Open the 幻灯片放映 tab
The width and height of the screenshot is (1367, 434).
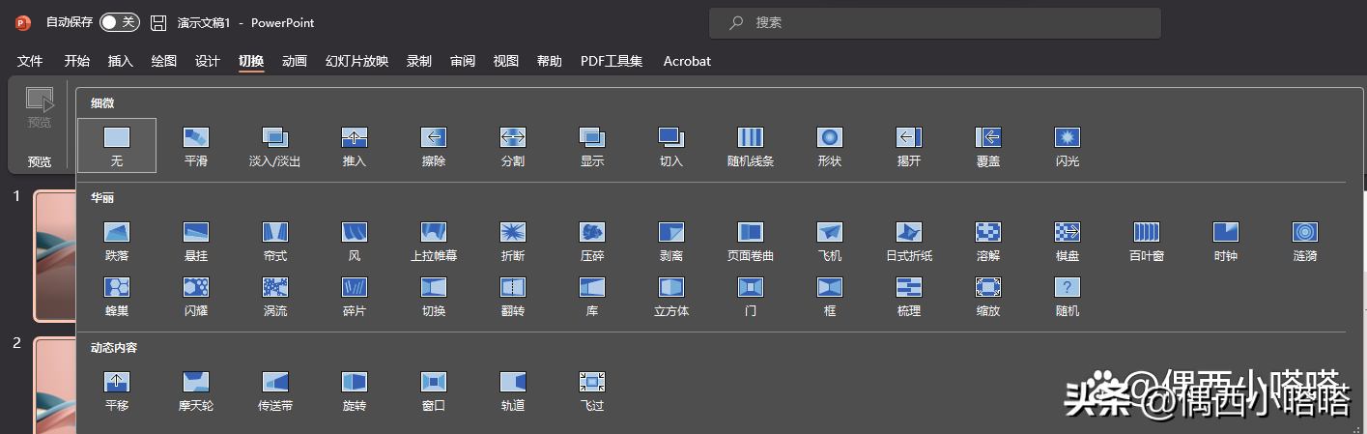pyautogui.click(x=356, y=61)
